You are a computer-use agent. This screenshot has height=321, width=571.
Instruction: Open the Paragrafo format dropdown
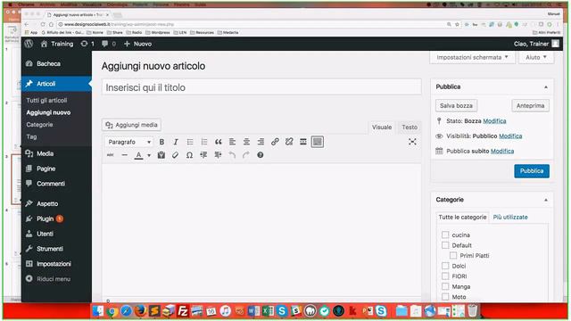click(129, 142)
